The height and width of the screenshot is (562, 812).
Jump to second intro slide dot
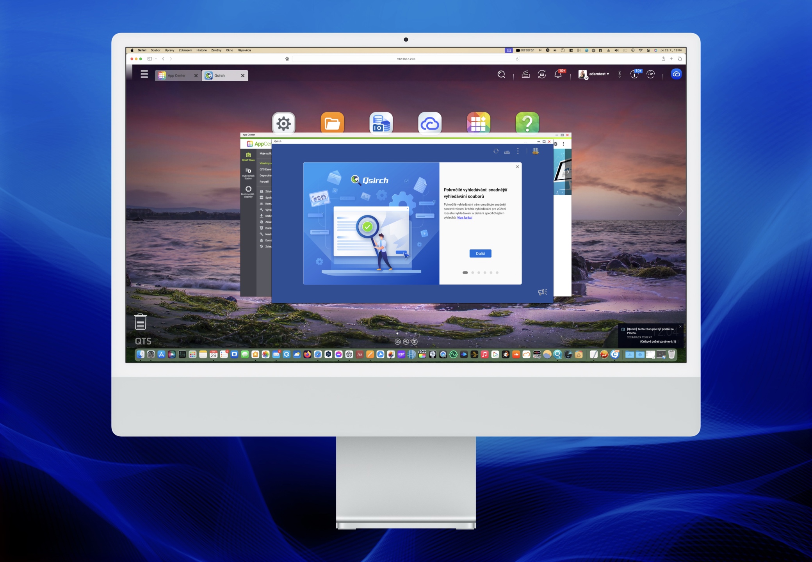[x=472, y=273]
